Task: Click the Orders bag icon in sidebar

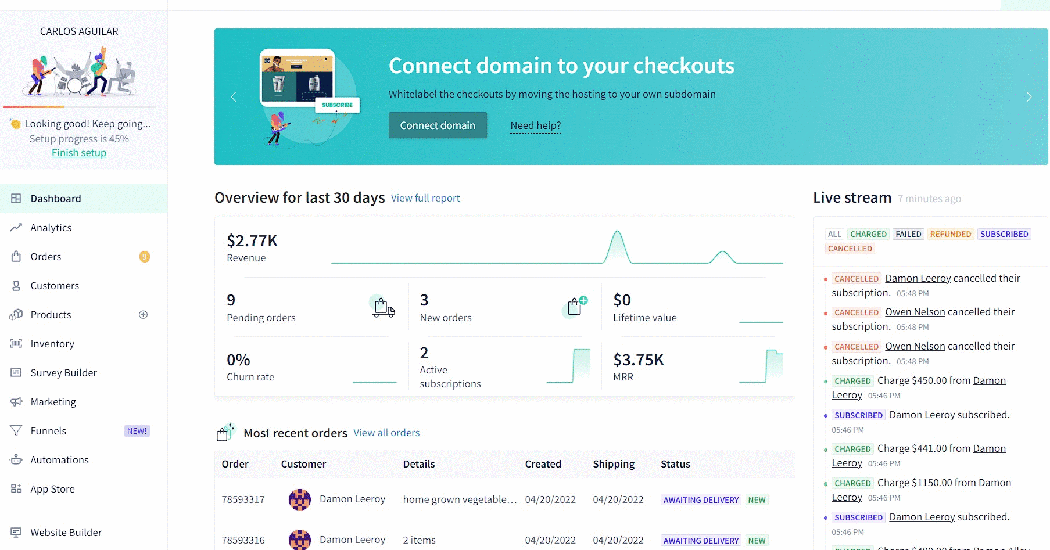Action: [x=16, y=257]
